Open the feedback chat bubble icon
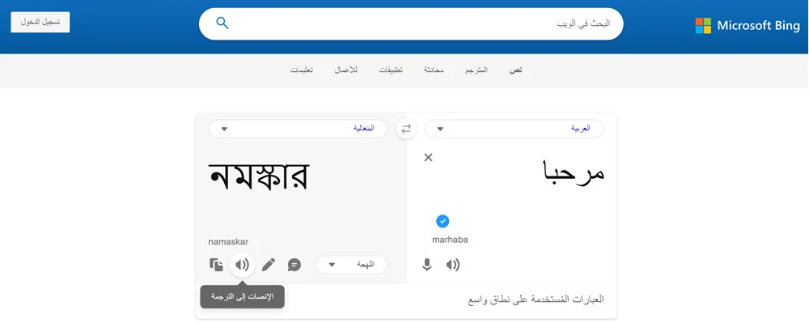Image resolution: width=809 pixels, height=323 pixels. 294,266
